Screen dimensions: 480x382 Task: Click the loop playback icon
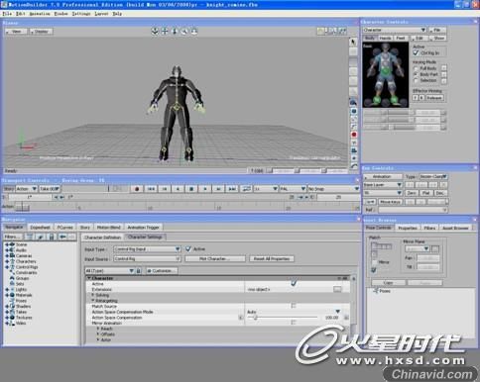(x=246, y=189)
